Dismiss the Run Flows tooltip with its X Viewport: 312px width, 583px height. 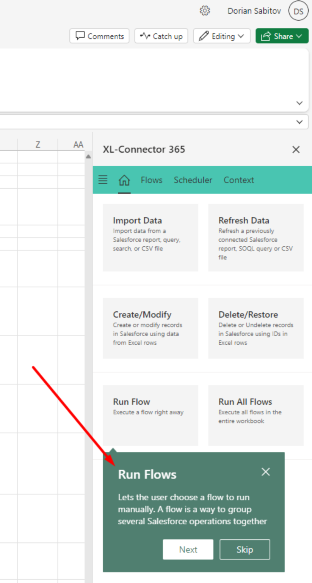(x=265, y=472)
